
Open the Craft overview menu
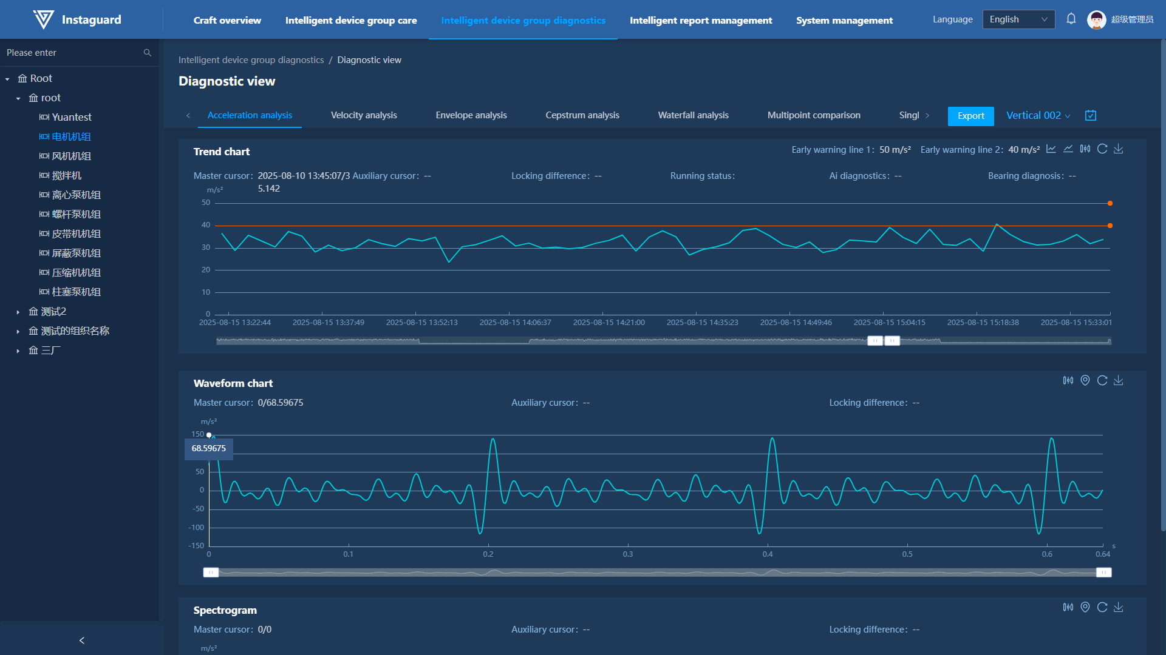(227, 20)
